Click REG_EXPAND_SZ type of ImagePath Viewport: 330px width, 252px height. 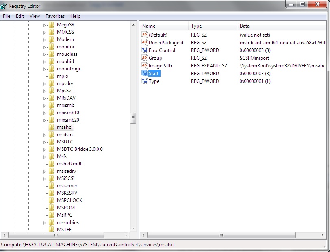click(x=209, y=66)
